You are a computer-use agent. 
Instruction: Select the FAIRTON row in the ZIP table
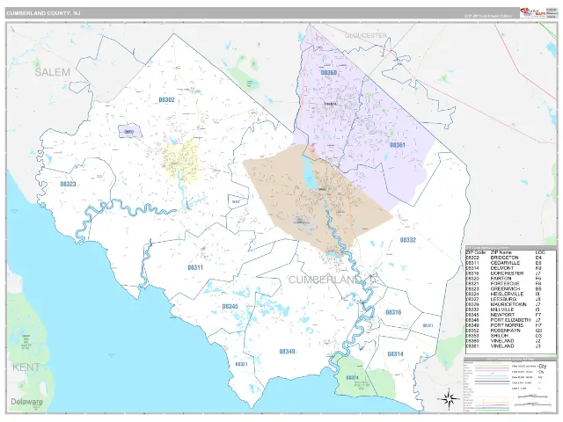click(x=507, y=279)
